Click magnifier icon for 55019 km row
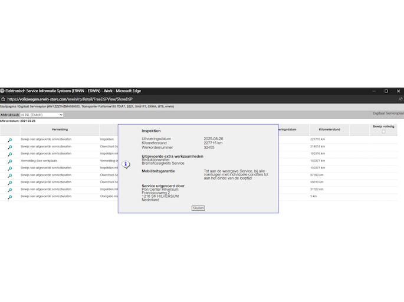Viewport: 404px width, 302px height. pos(9,182)
